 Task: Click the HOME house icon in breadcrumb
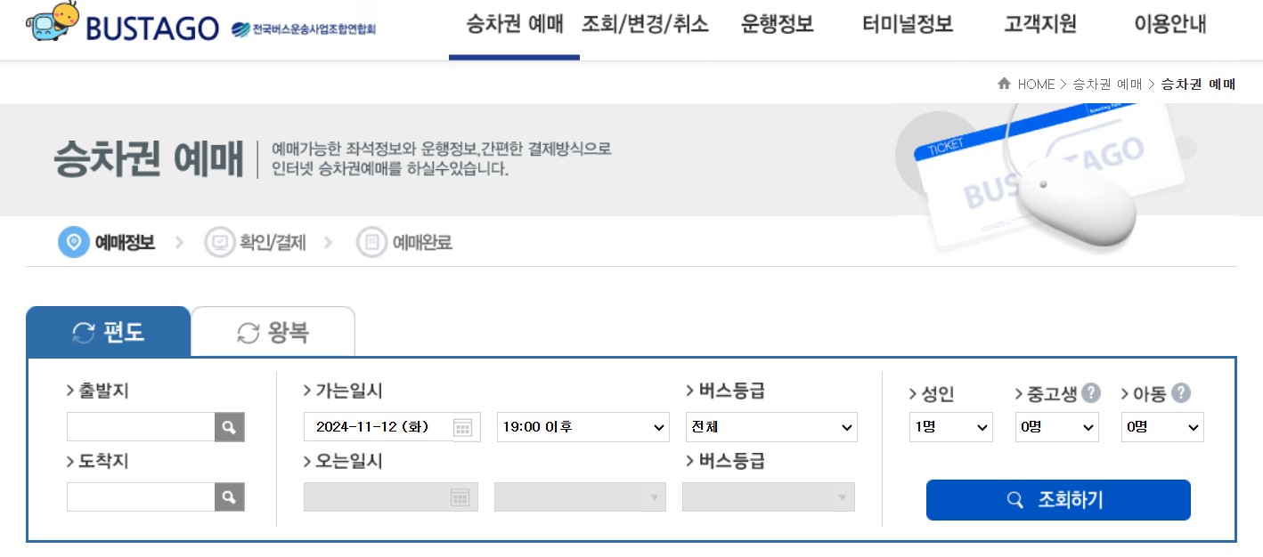tap(1004, 84)
